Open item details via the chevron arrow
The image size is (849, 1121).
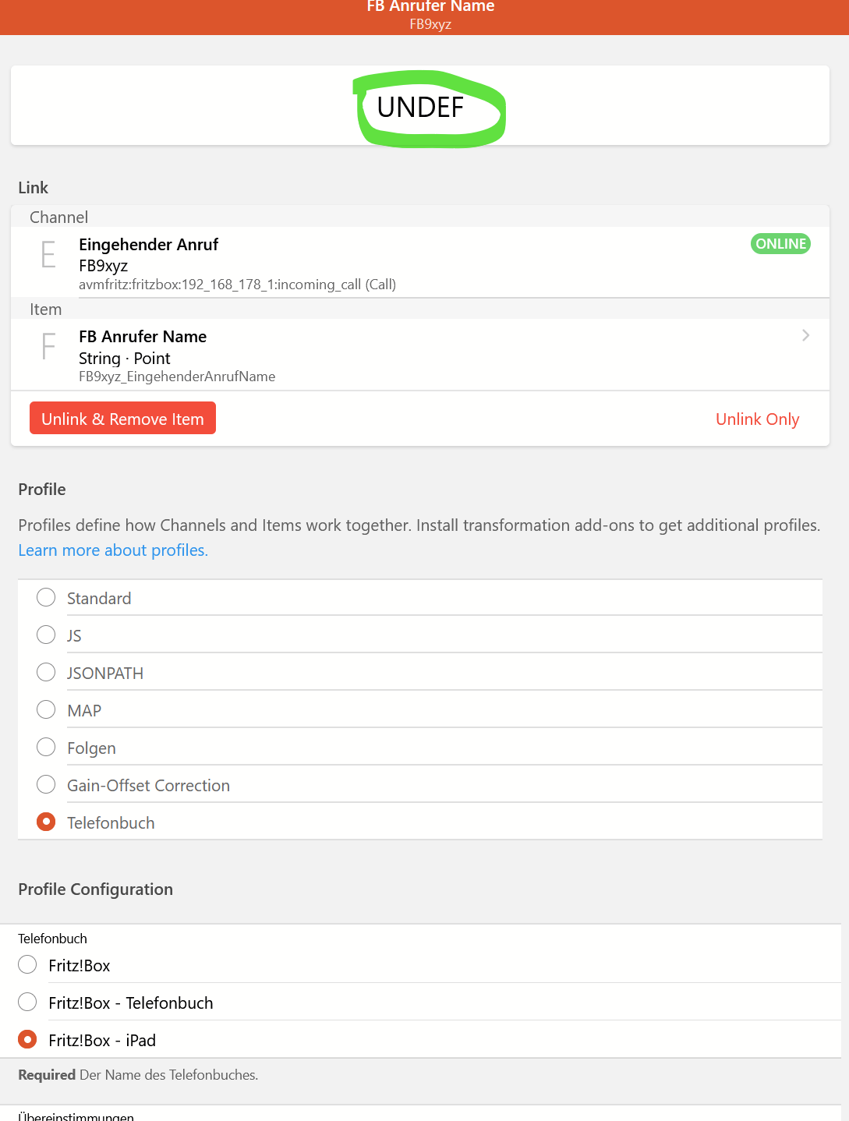805,335
